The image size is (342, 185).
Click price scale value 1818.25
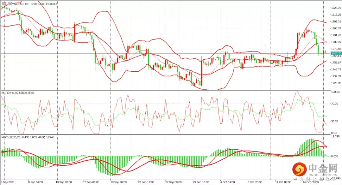click(336, 15)
